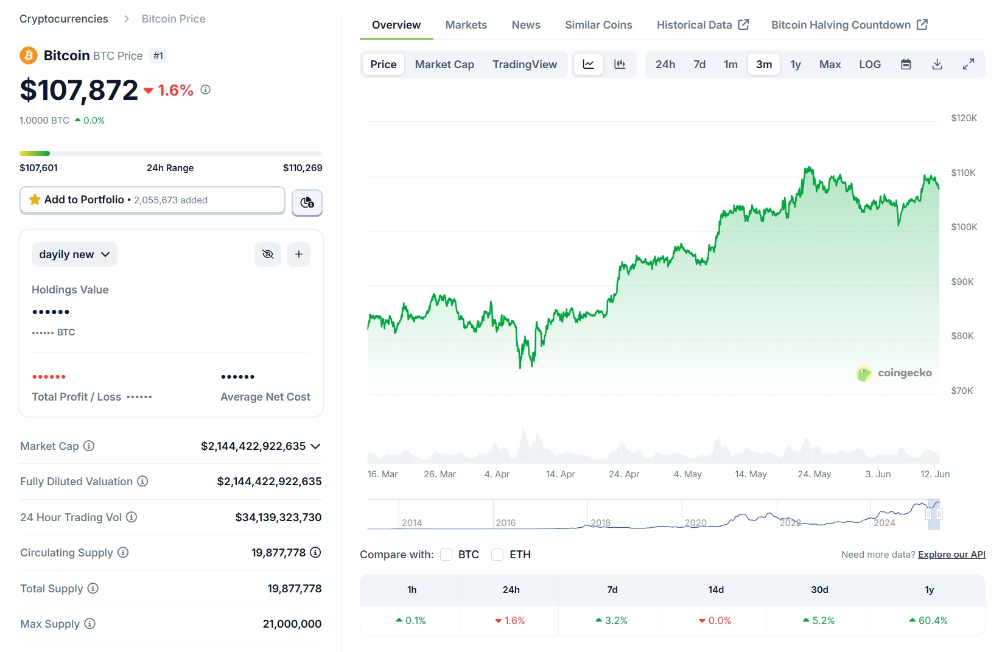The height and width of the screenshot is (652, 1002).
Task: Open info icon beside 19,877,778 circulating value
Action: click(315, 552)
